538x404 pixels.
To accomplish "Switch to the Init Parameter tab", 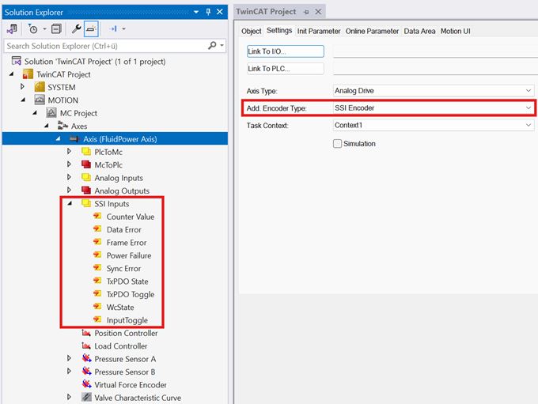I will pos(318,31).
